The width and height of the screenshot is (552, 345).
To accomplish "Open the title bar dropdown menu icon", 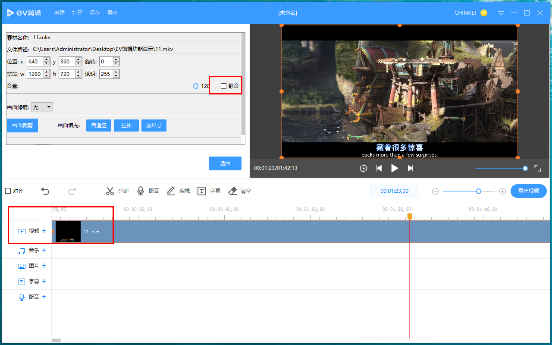I will (501, 13).
